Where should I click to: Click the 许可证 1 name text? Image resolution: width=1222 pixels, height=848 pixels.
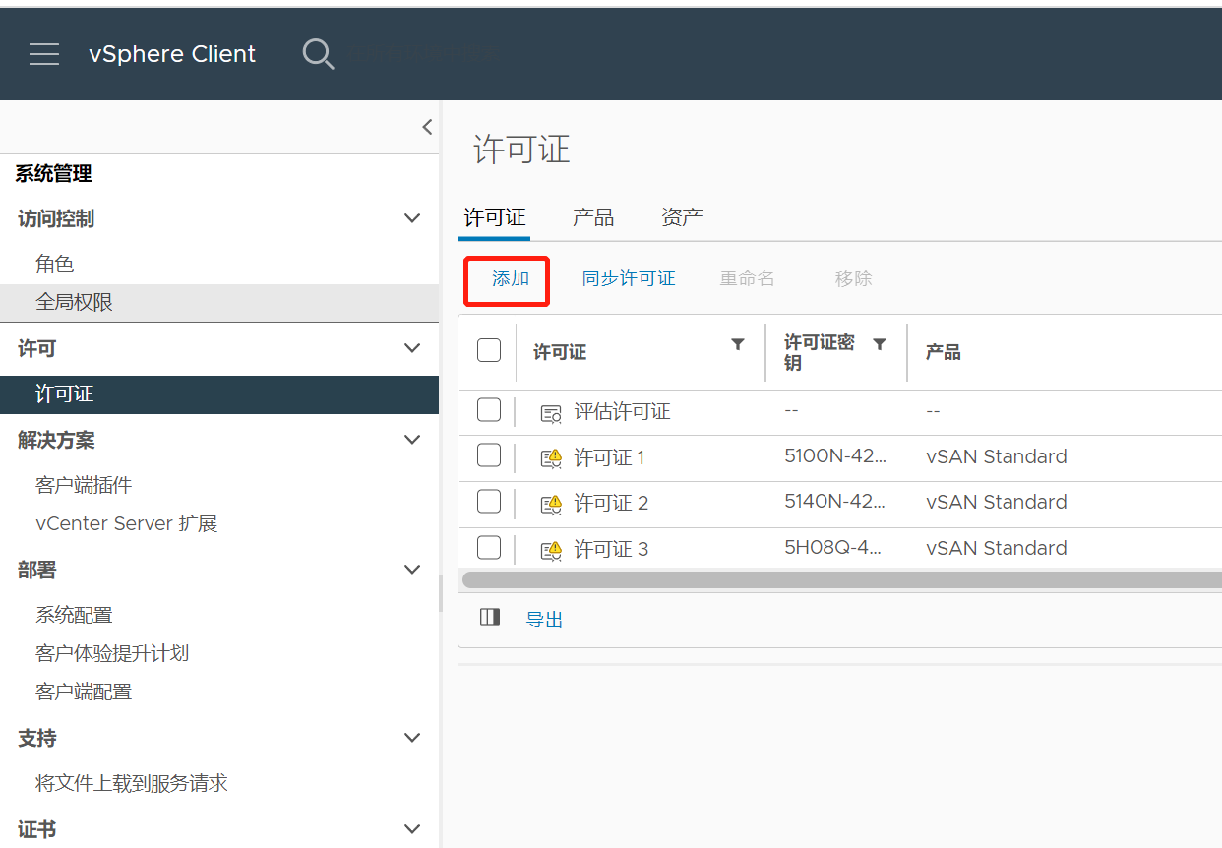pyautogui.click(x=609, y=457)
